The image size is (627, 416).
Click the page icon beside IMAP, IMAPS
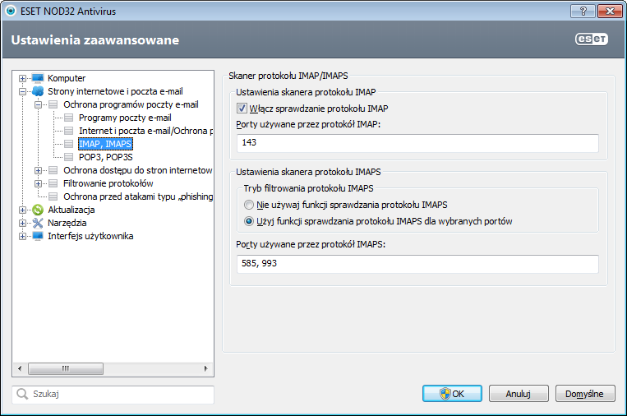click(x=69, y=144)
